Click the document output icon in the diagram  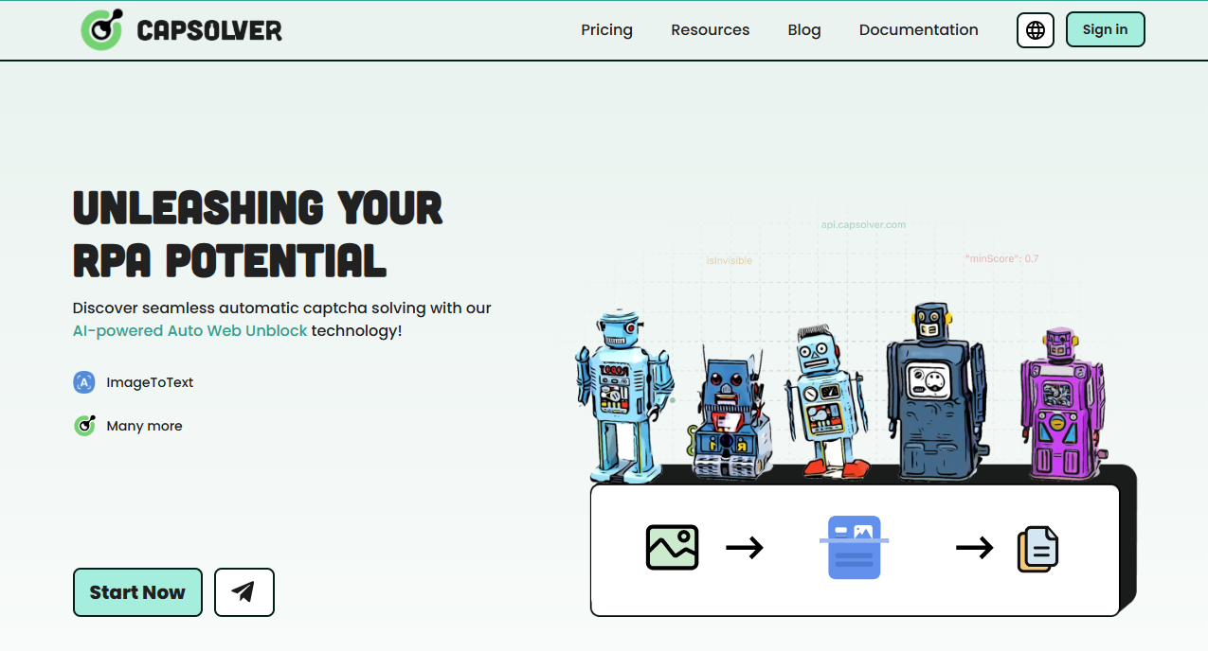1037,549
